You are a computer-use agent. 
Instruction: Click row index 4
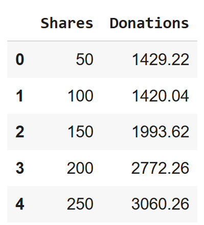click(x=20, y=204)
